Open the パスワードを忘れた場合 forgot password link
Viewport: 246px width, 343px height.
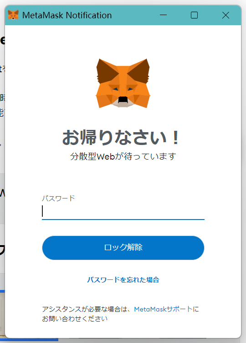tap(123, 280)
